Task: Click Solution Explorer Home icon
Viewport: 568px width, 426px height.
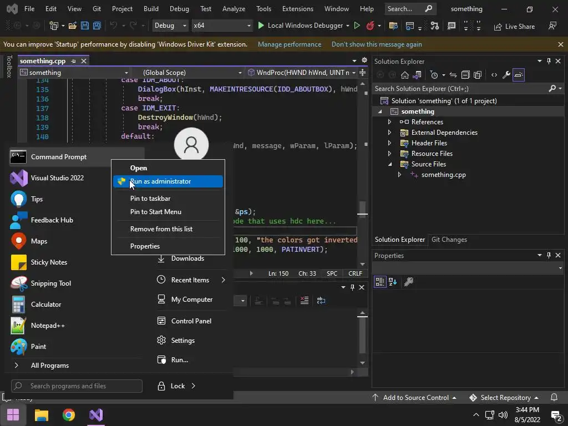Action: (404, 75)
